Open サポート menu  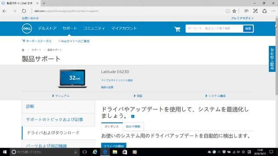click(70, 28)
